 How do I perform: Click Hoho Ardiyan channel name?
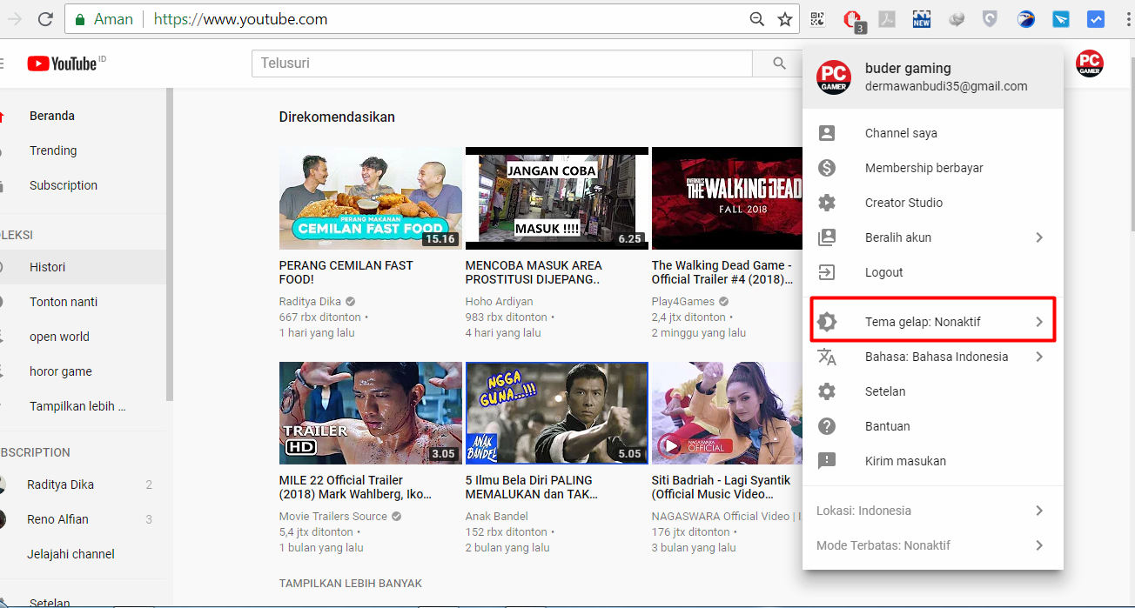click(500, 302)
